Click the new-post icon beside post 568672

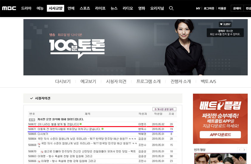tap(81, 124)
